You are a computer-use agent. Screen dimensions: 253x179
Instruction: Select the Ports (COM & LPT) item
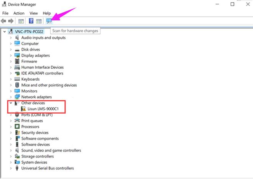pos(36,115)
